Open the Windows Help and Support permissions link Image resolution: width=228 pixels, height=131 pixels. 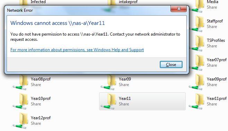77,50
